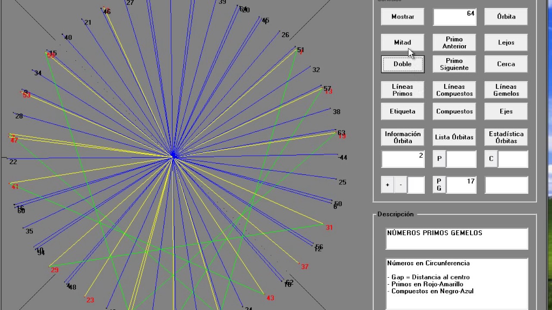Click the Compuestos button
The height and width of the screenshot is (310, 552).
tap(455, 112)
